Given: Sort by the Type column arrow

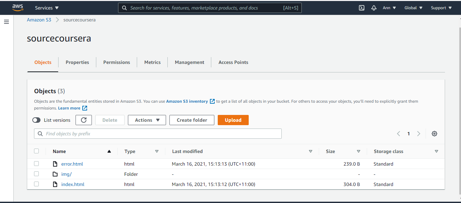Looking at the screenshot, I should click(157, 151).
